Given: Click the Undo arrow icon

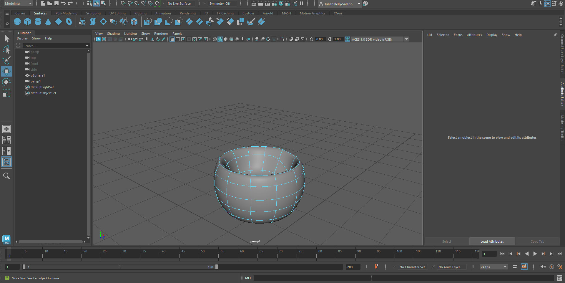Looking at the screenshot, I should (x=63, y=4).
